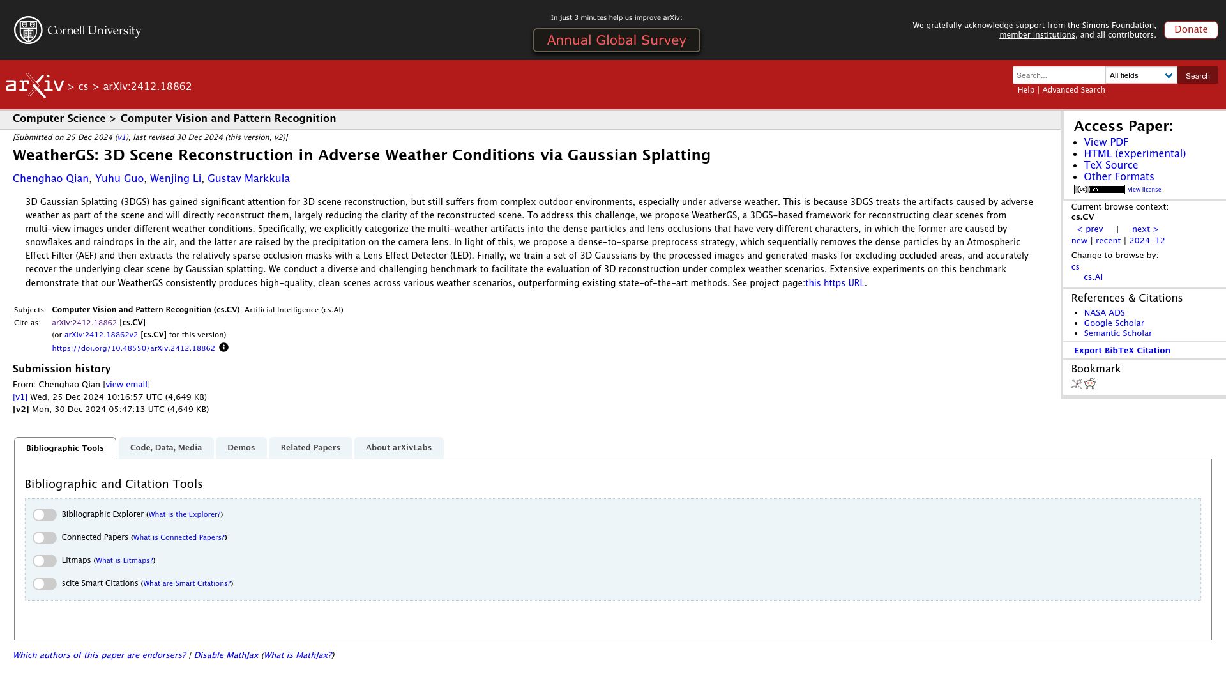Open NASA ADS link
The width and height of the screenshot is (1226, 690).
click(x=1104, y=313)
